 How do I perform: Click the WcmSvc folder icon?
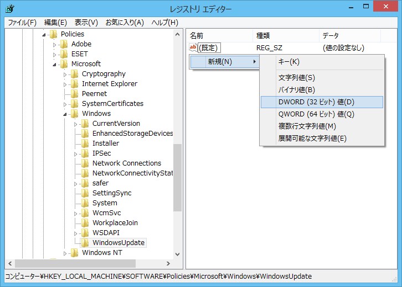(85, 213)
